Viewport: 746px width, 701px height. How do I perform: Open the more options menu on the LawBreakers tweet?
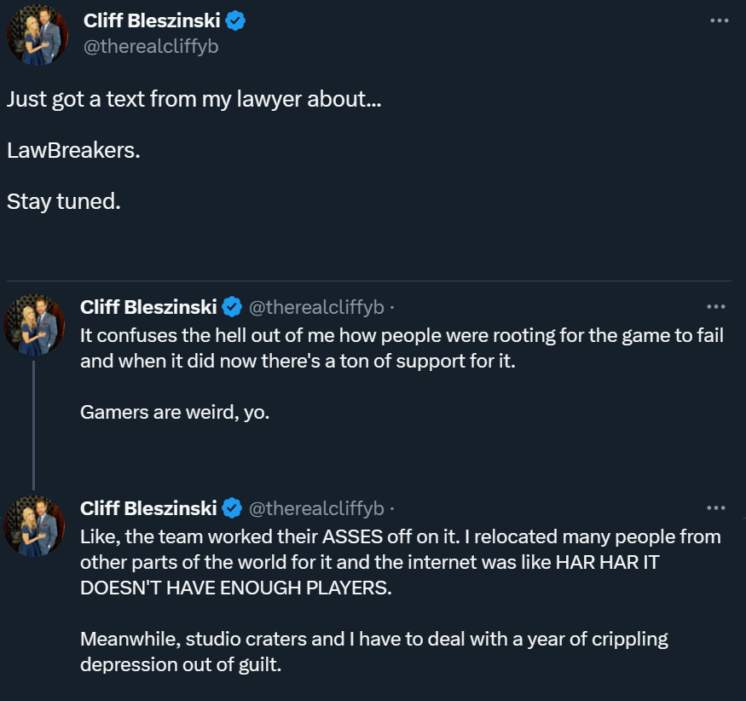(719, 20)
